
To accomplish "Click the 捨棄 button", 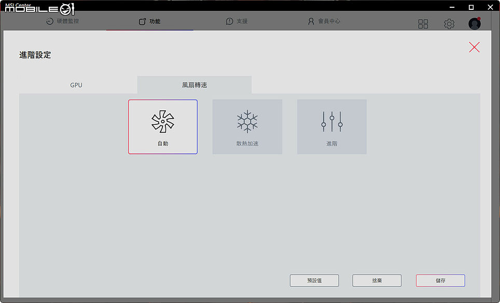I will click(x=377, y=280).
